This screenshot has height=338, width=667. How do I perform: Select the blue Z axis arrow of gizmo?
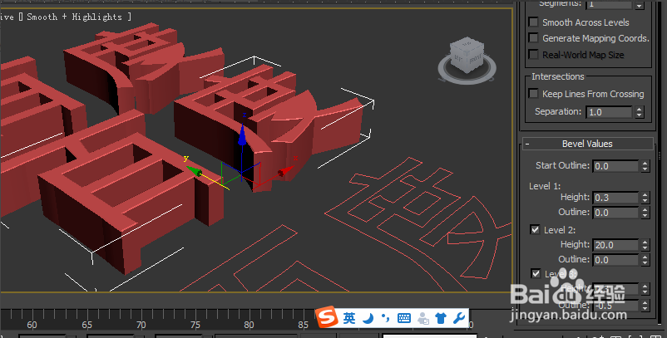click(x=242, y=135)
